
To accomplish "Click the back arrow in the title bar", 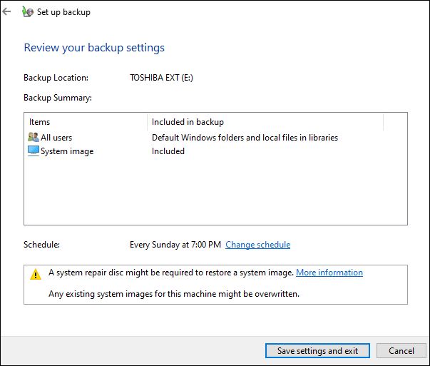I will click(x=7, y=11).
